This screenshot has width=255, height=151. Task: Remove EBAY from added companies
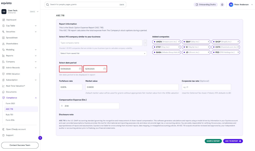tap(208, 42)
